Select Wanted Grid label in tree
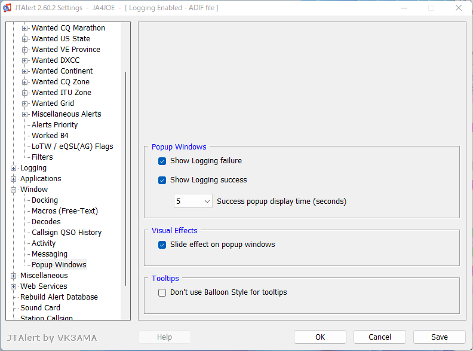 click(53, 103)
